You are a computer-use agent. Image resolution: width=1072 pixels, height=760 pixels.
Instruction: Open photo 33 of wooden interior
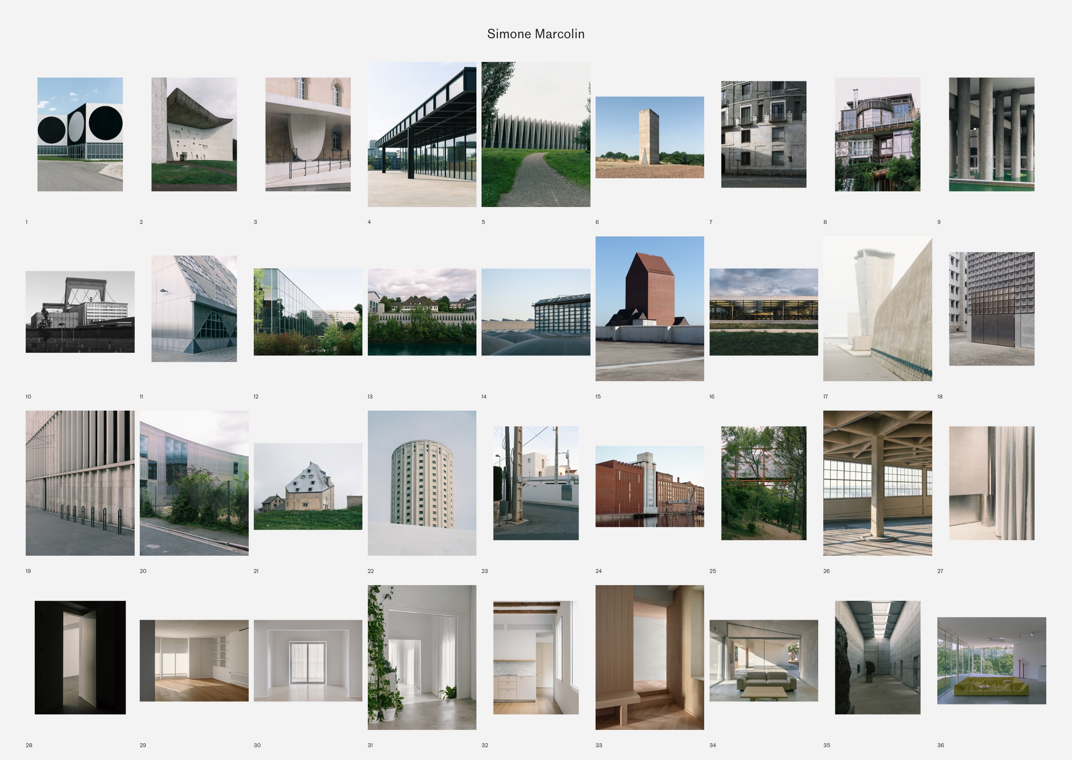[x=649, y=657]
